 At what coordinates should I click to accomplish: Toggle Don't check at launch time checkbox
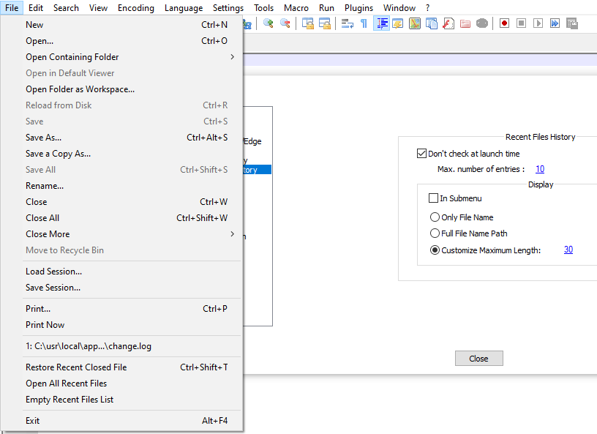click(x=421, y=154)
